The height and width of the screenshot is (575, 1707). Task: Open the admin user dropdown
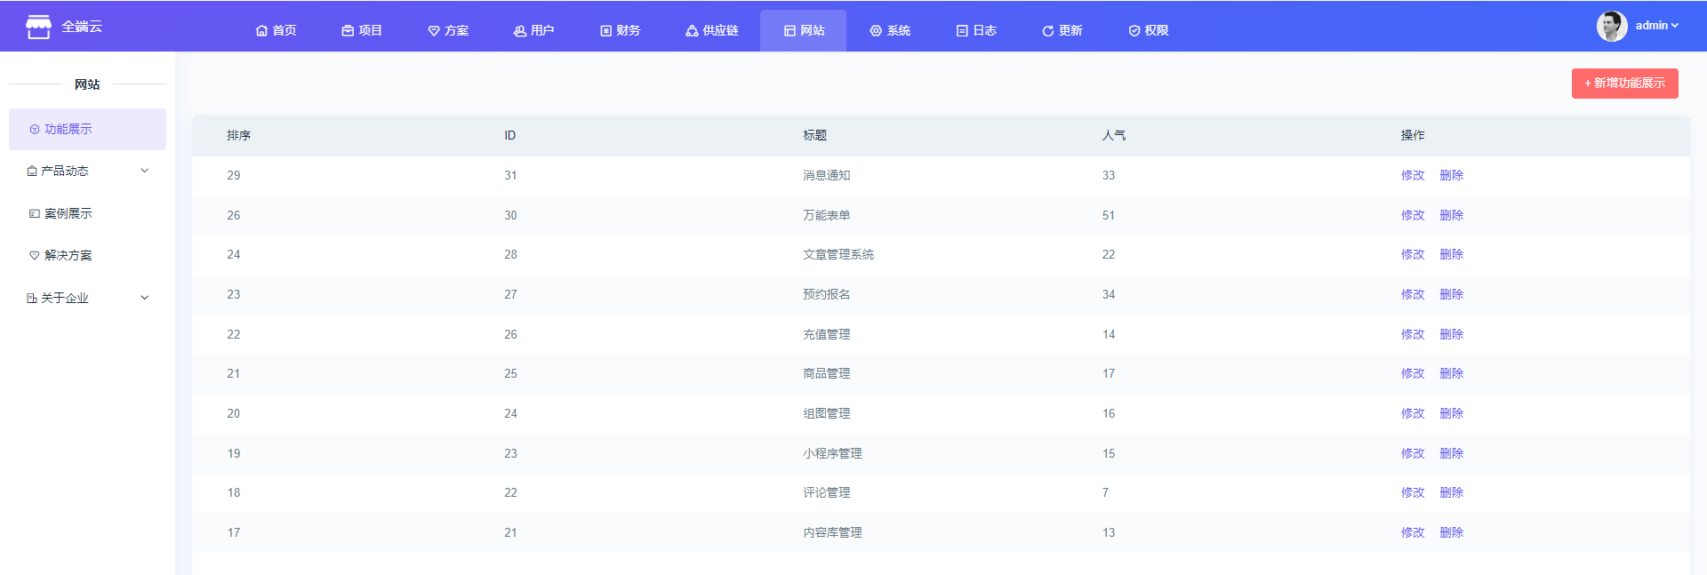[1656, 26]
